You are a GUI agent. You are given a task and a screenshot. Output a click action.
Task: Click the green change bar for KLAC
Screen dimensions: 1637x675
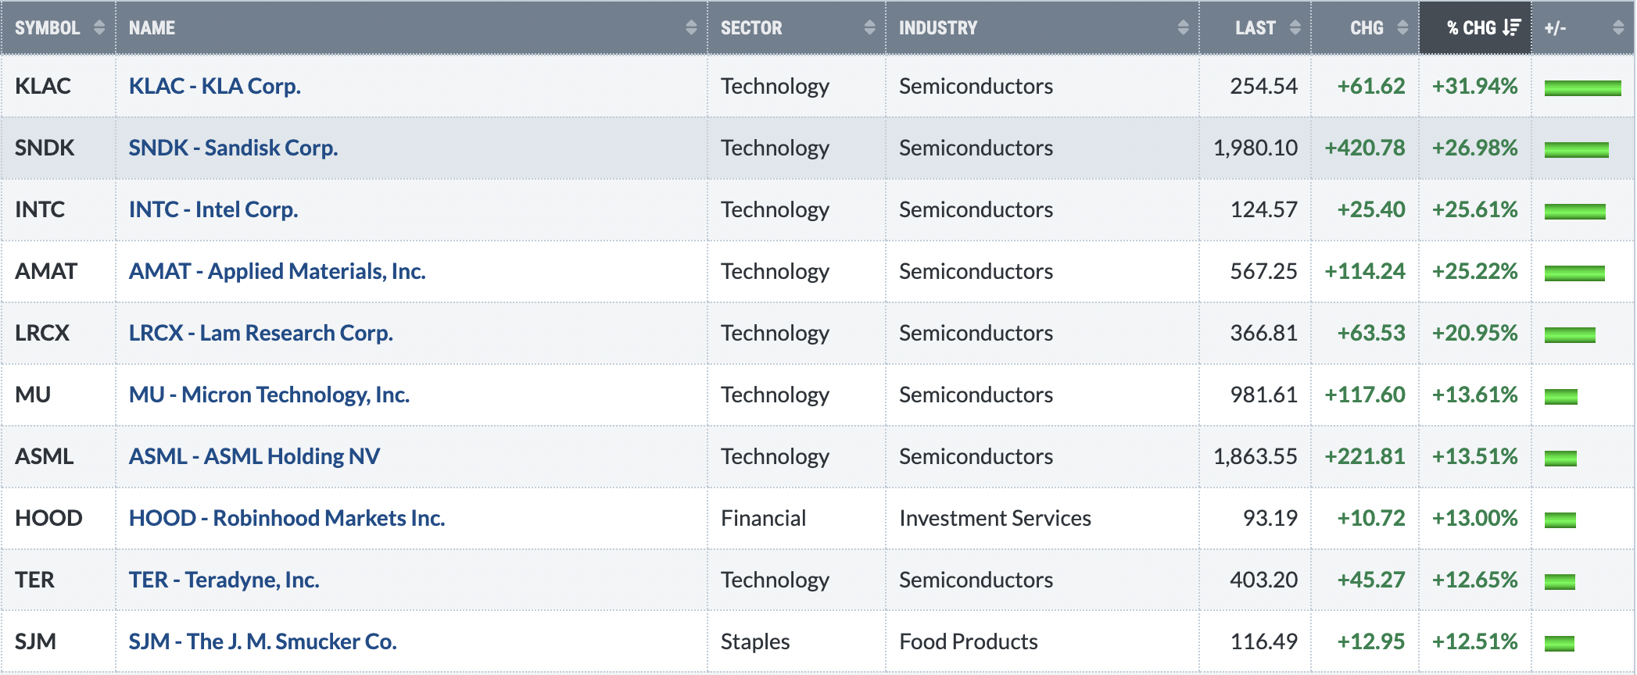pyautogui.click(x=1582, y=88)
